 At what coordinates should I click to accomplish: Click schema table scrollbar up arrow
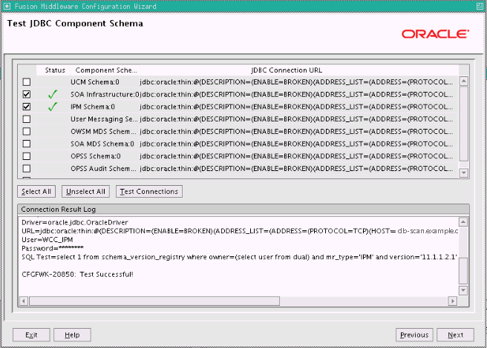tap(464, 81)
